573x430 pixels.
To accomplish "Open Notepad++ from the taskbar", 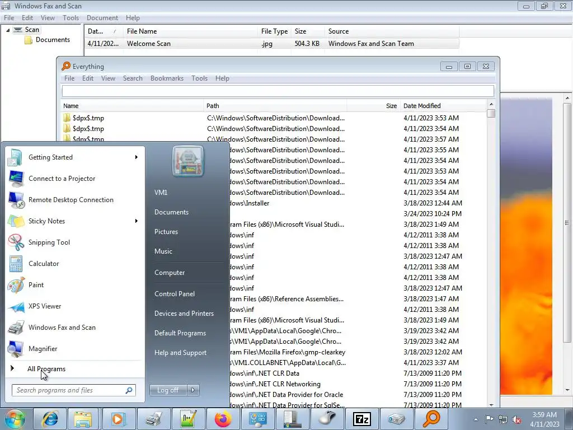I will [188, 419].
